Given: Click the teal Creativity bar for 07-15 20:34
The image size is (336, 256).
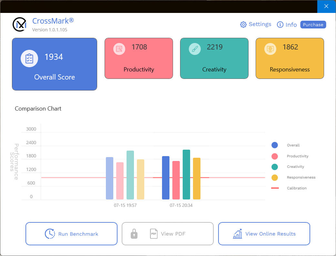Looking at the screenshot, I should tap(186, 175).
